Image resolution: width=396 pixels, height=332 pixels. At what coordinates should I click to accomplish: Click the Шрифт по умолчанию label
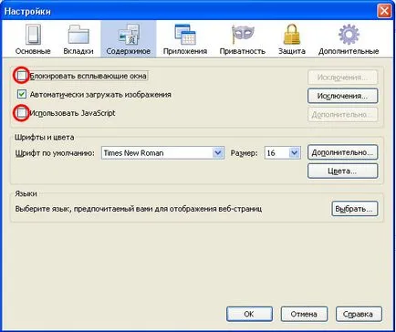point(55,153)
